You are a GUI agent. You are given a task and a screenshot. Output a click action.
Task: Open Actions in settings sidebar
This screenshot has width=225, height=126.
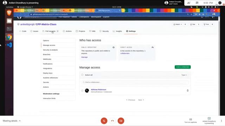pyautogui.click(x=58, y=87)
